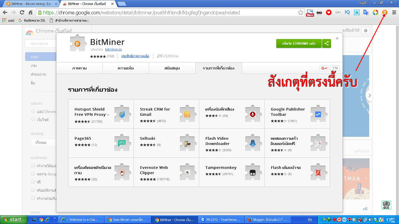Close the BitMiner detail dialog

point(337,38)
